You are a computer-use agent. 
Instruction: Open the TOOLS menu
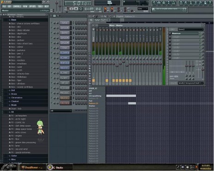click(x=40, y=6)
